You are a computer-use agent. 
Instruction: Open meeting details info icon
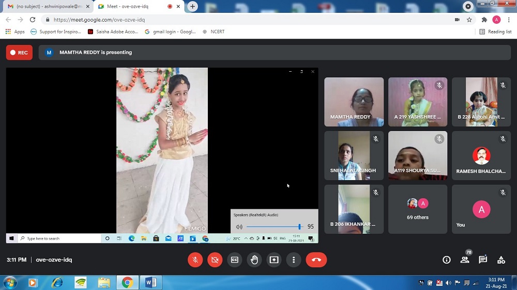[x=447, y=260]
